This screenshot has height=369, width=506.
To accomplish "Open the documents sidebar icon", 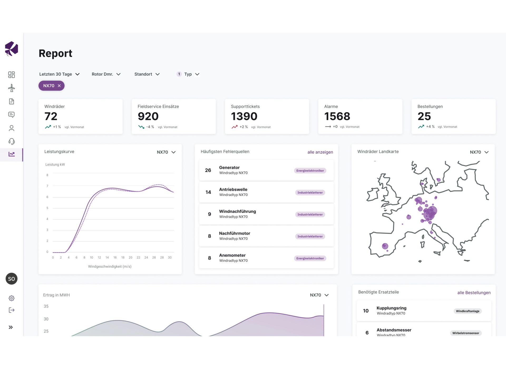I will 11,102.
